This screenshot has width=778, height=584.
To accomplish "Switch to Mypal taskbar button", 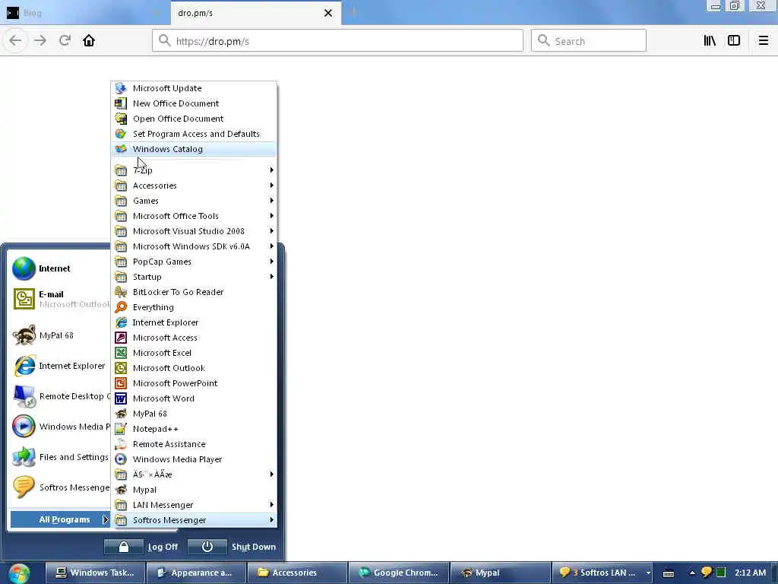I will tap(500, 573).
